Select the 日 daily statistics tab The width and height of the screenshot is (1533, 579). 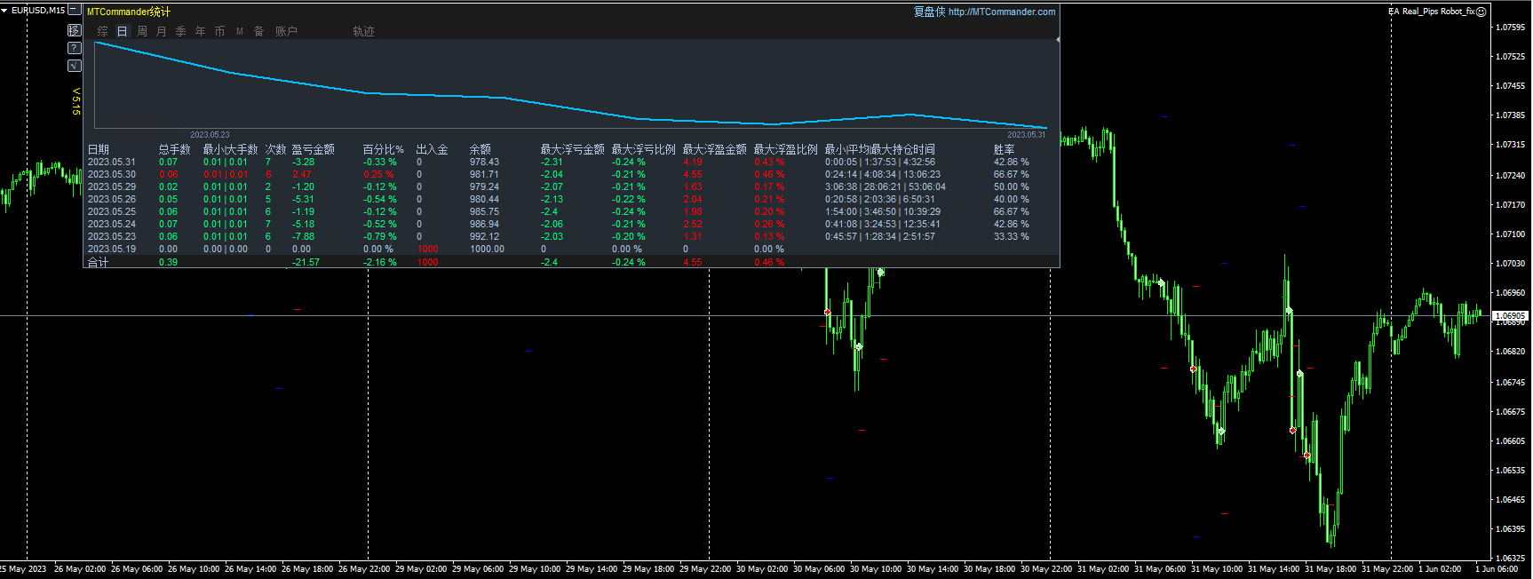coord(123,31)
